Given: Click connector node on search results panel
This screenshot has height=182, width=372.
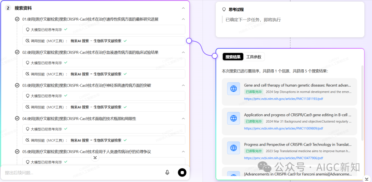Looking at the screenshot, I should (x=215, y=56).
